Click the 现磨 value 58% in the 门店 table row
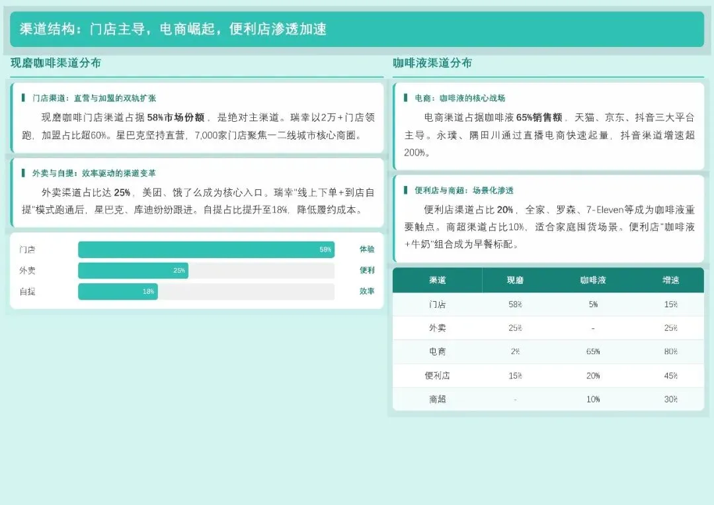The height and width of the screenshot is (505, 714). tap(515, 304)
